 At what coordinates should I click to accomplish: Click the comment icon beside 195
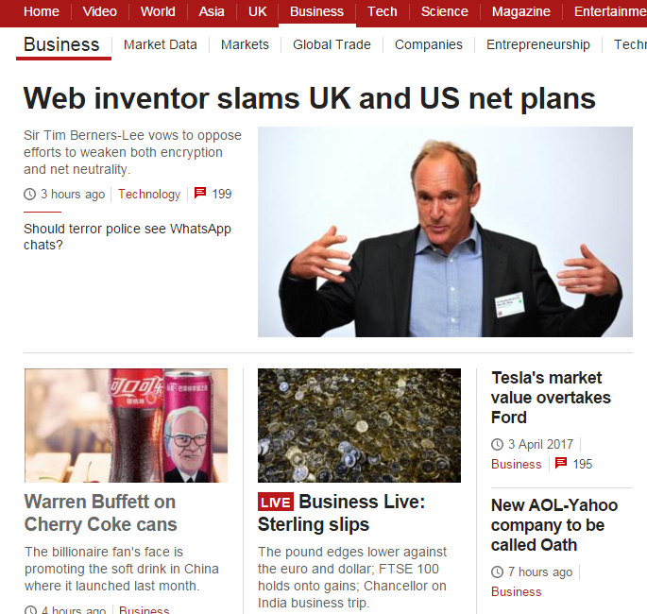click(x=561, y=463)
